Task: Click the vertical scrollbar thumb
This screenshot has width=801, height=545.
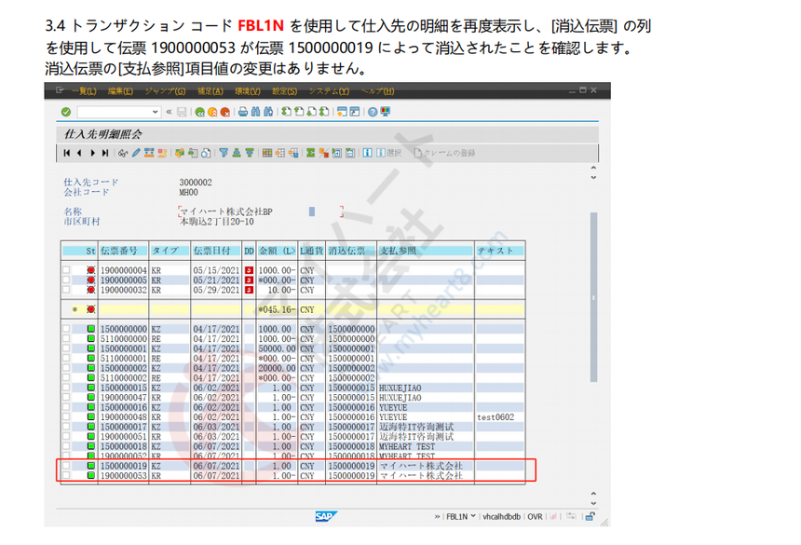Action: coord(593,297)
